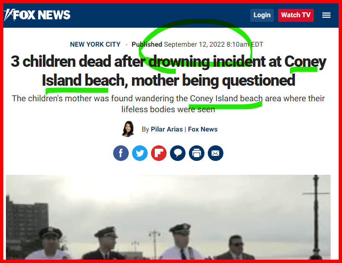Click Pilar Arias author photo

coord(128,129)
